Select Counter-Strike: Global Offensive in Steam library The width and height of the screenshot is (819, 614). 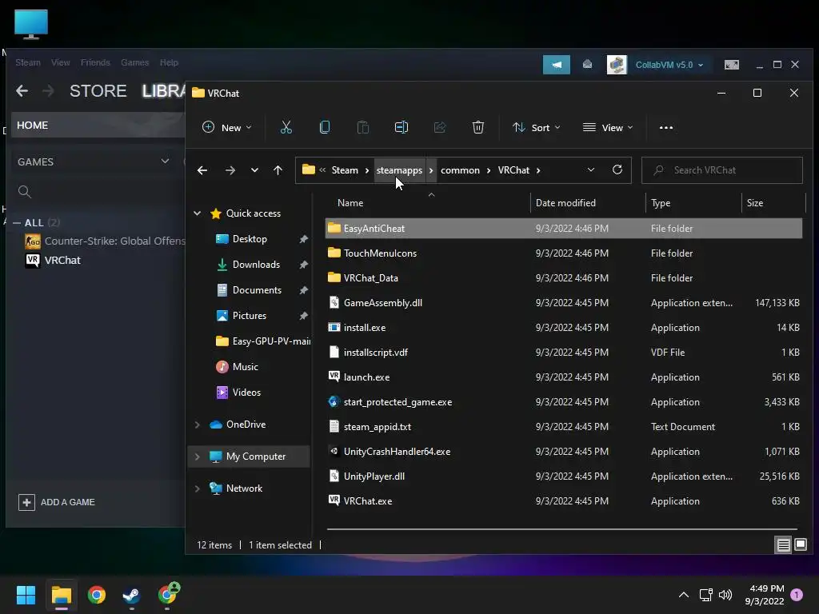(105, 241)
